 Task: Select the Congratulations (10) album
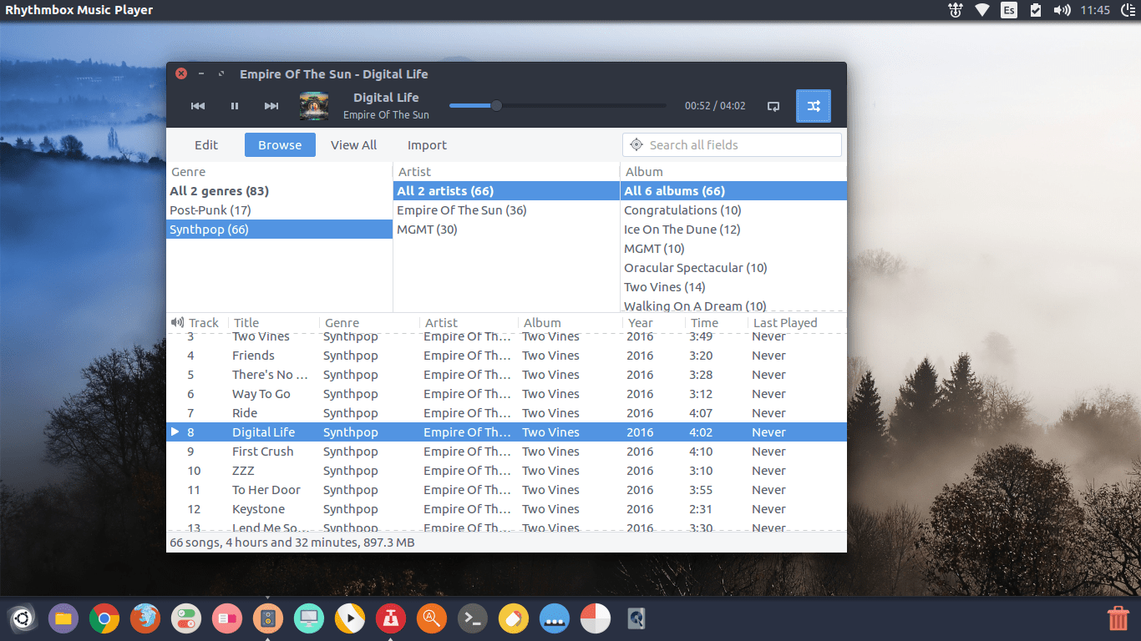tap(733, 210)
